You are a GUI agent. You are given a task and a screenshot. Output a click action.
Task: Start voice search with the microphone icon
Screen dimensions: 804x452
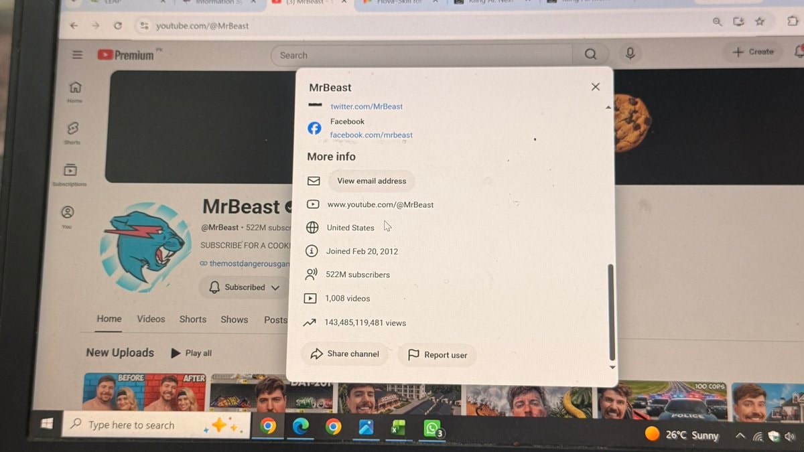[630, 54]
